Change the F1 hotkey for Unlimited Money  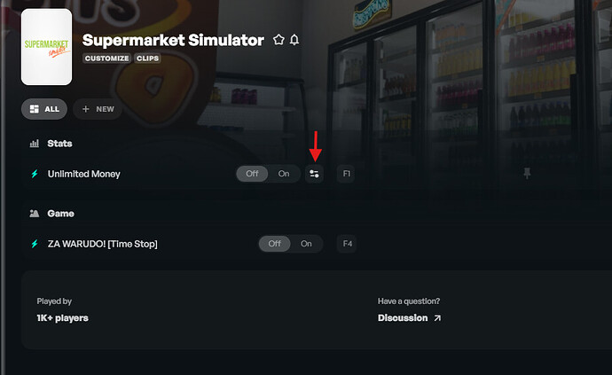(346, 174)
